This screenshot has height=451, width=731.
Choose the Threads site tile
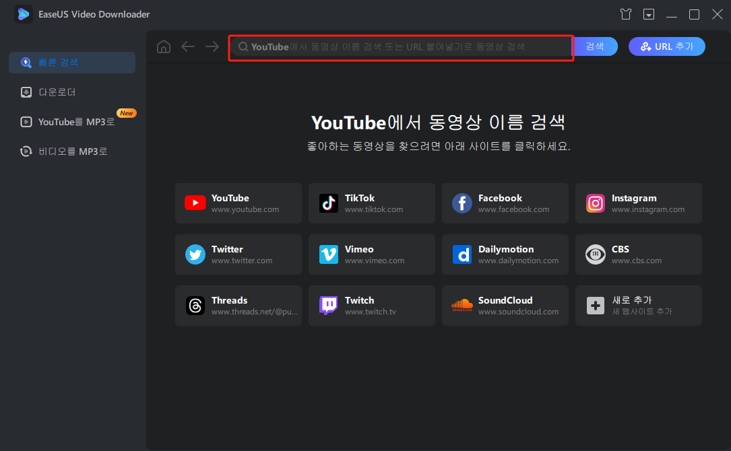coord(238,306)
